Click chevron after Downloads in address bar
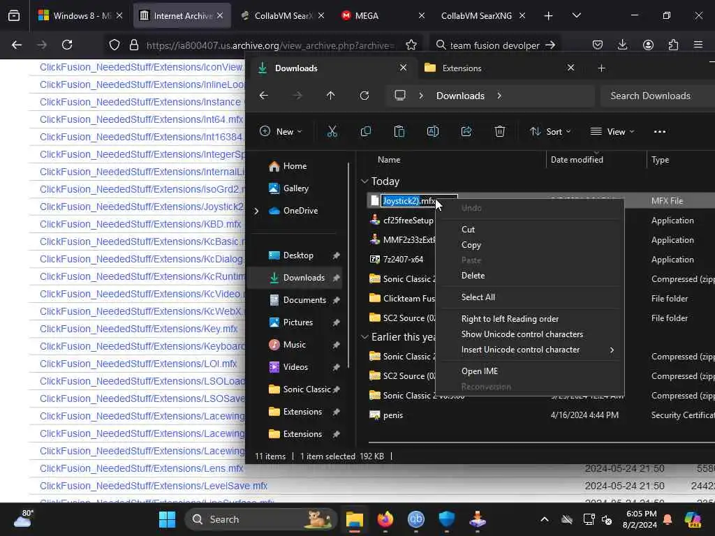 [499, 95]
